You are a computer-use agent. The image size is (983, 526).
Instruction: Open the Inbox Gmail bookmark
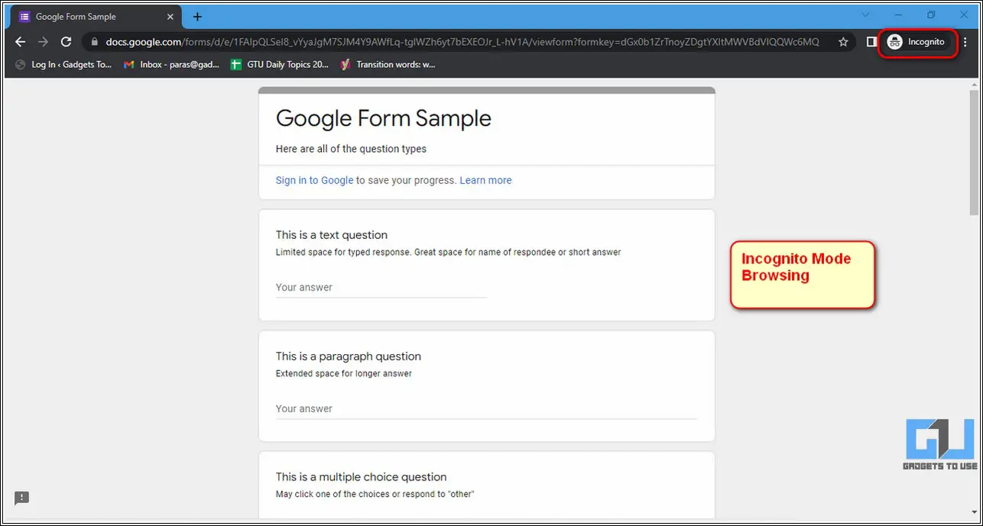172,65
